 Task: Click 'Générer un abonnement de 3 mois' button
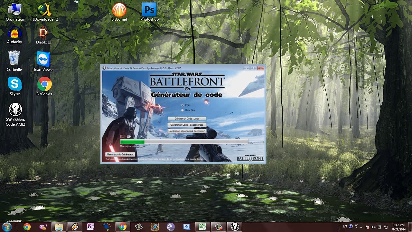pyautogui.click(x=187, y=131)
